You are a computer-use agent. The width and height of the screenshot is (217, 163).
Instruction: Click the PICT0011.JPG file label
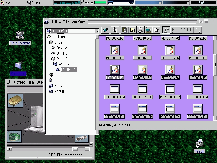click(170, 38)
